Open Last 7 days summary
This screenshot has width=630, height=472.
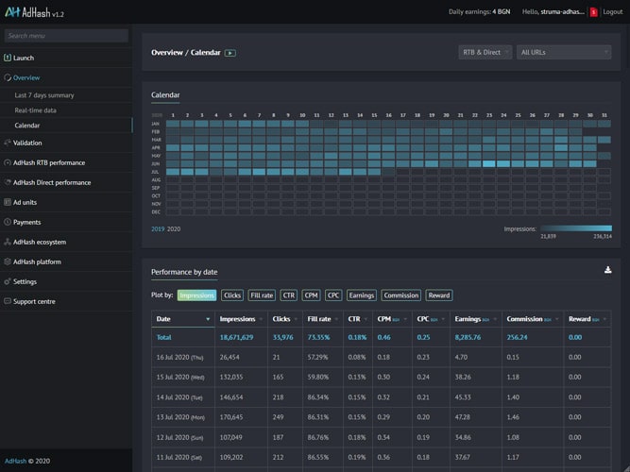point(44,95)
